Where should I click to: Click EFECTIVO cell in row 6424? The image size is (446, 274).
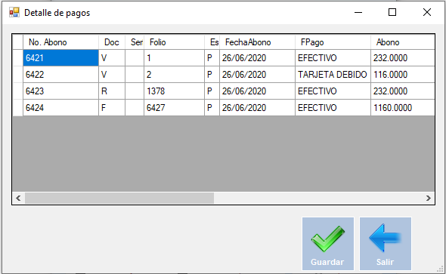pos(333,108)
